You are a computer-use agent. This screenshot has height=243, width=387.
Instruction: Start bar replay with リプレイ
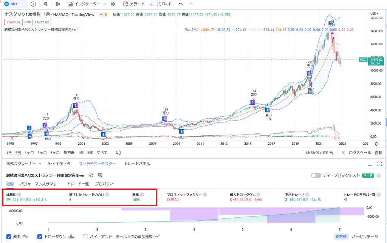pyautogui.click(x=161, y=4)
